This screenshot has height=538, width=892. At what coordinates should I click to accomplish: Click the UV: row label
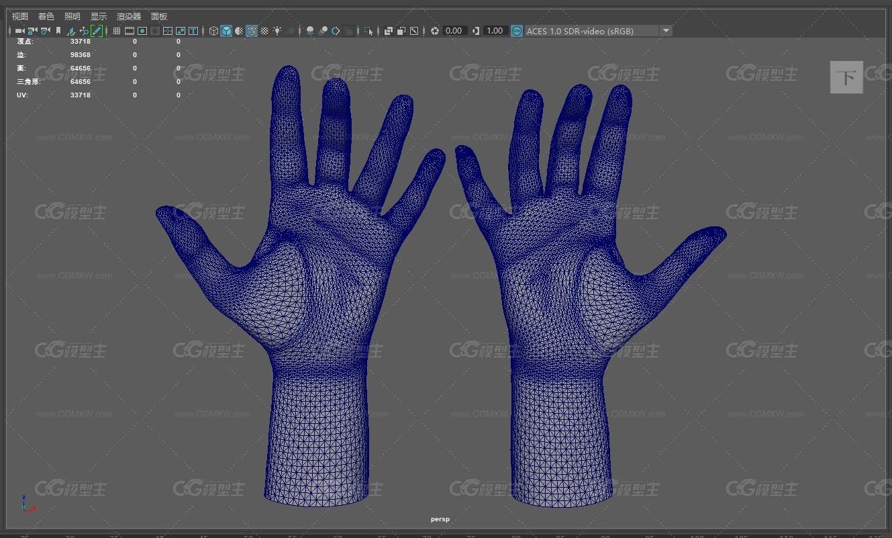(22, 95)
